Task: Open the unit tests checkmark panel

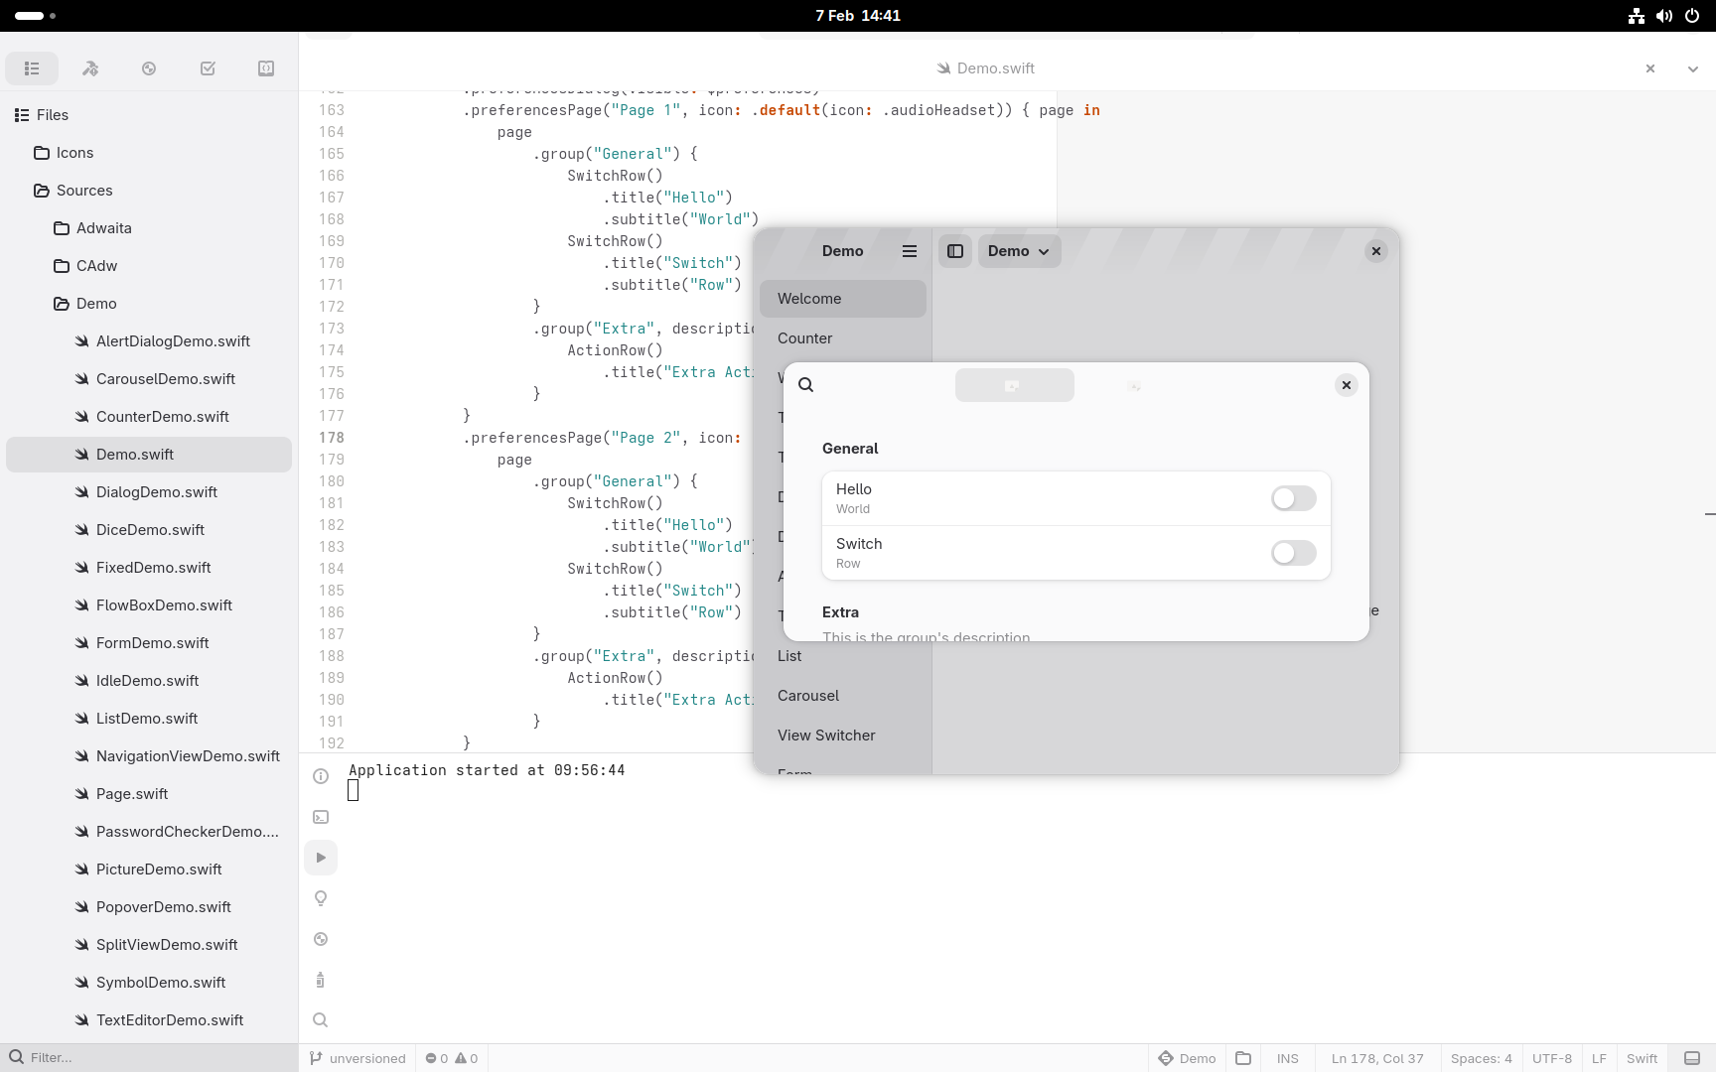Action: click(x=208, y=68)
